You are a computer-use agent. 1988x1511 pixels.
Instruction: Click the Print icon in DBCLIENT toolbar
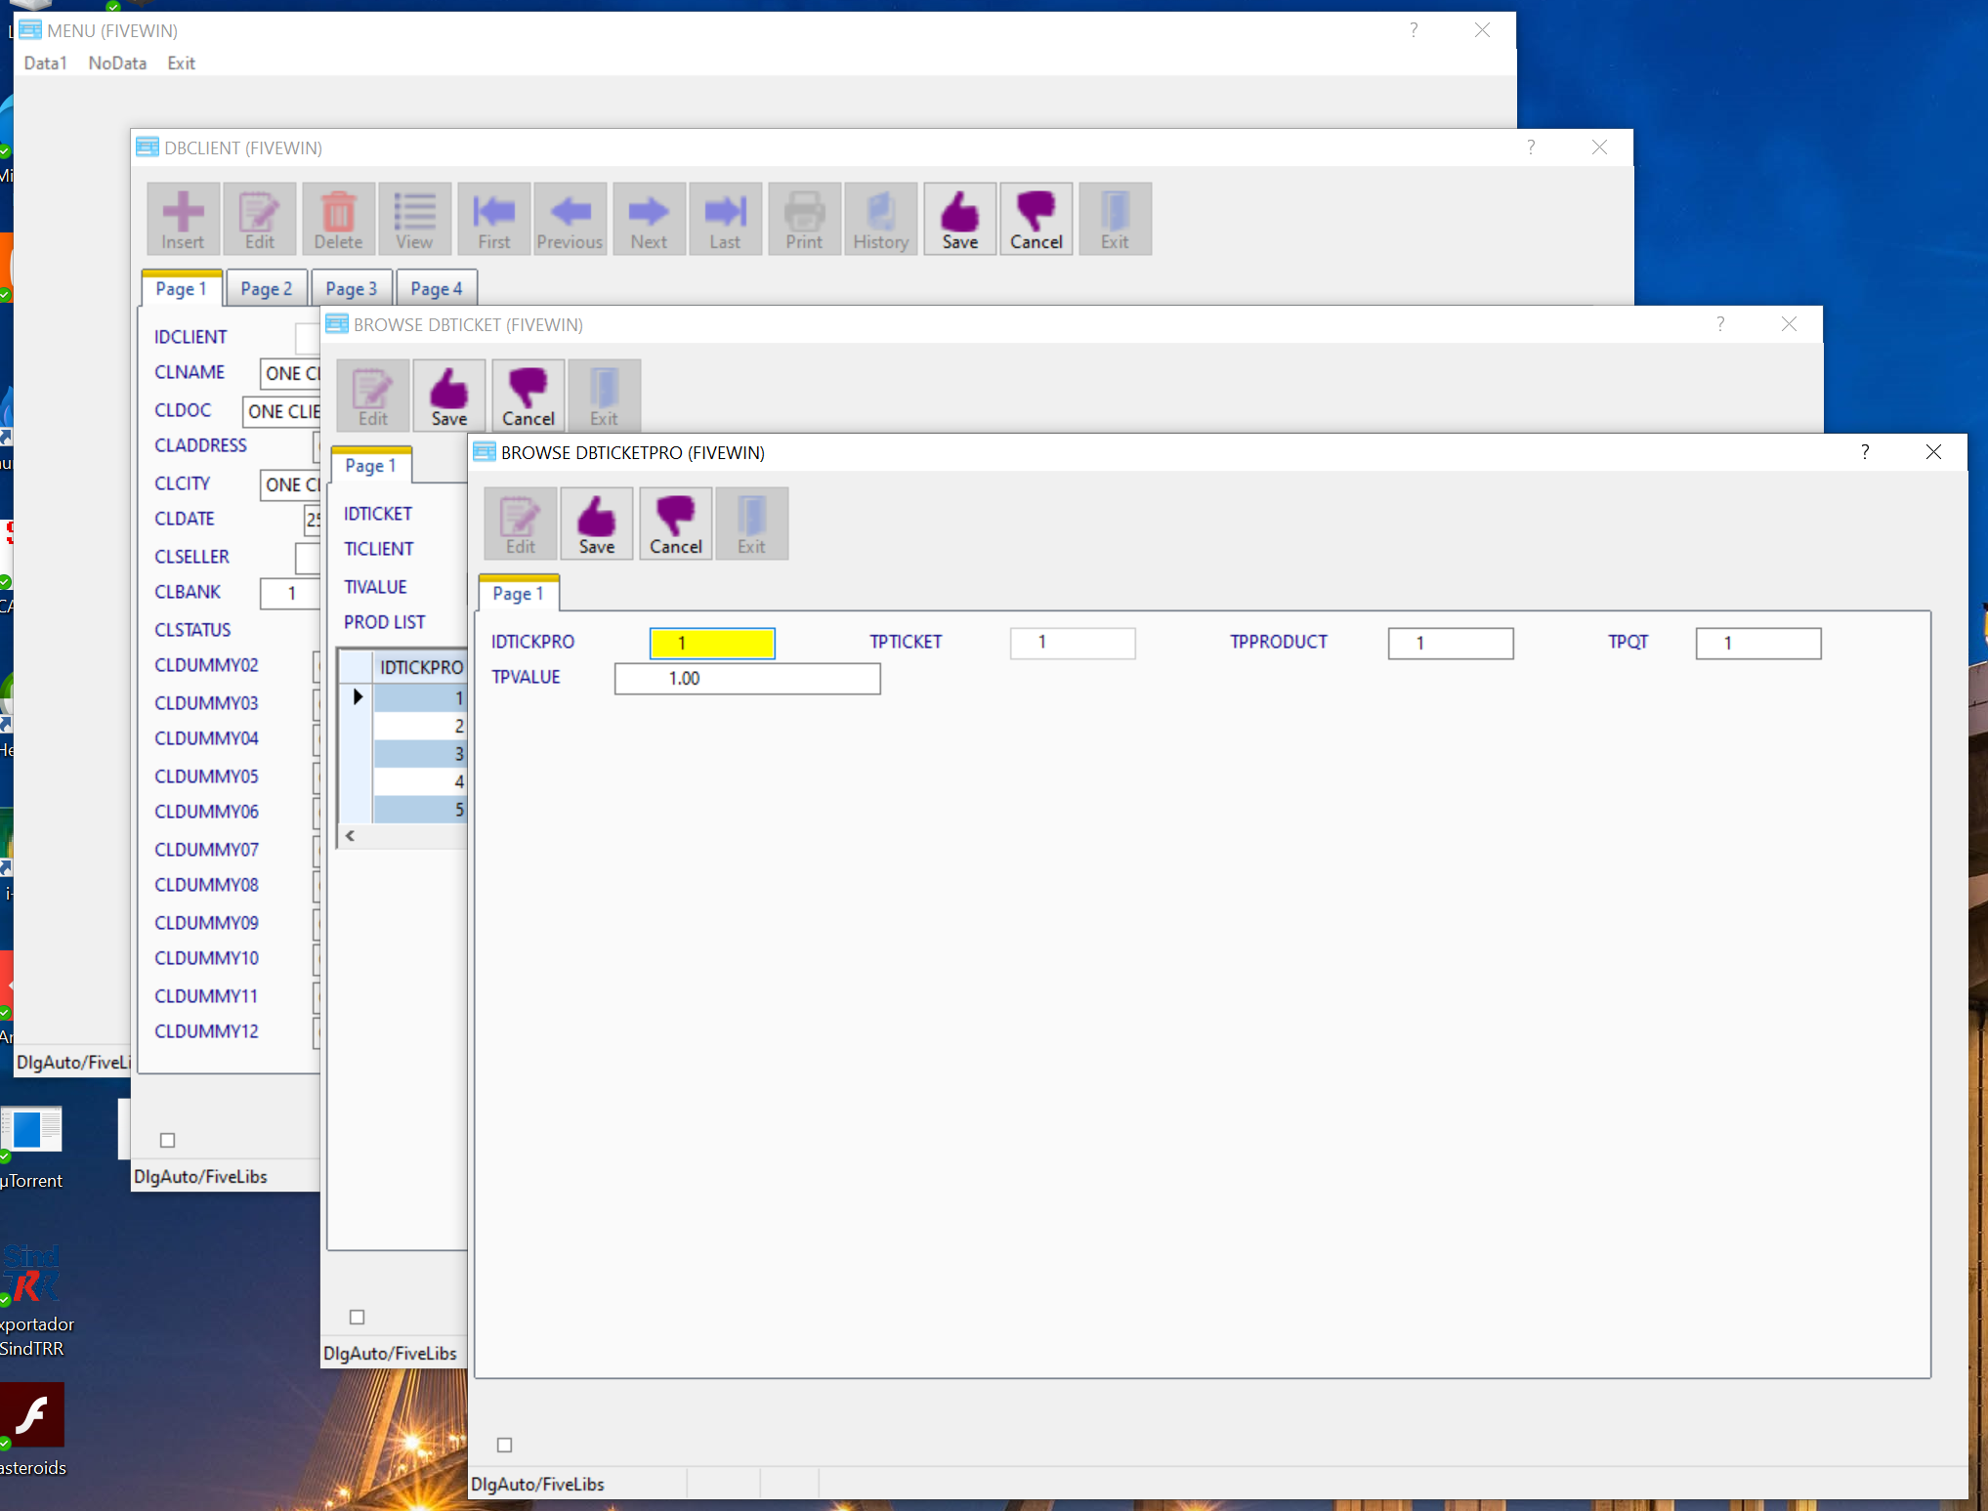804,220
